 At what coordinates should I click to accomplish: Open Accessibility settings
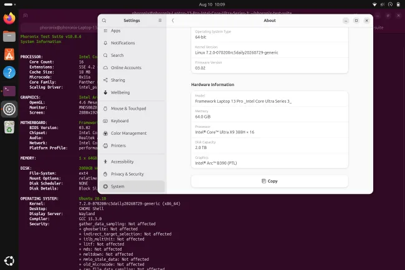(x=132, y=162)
